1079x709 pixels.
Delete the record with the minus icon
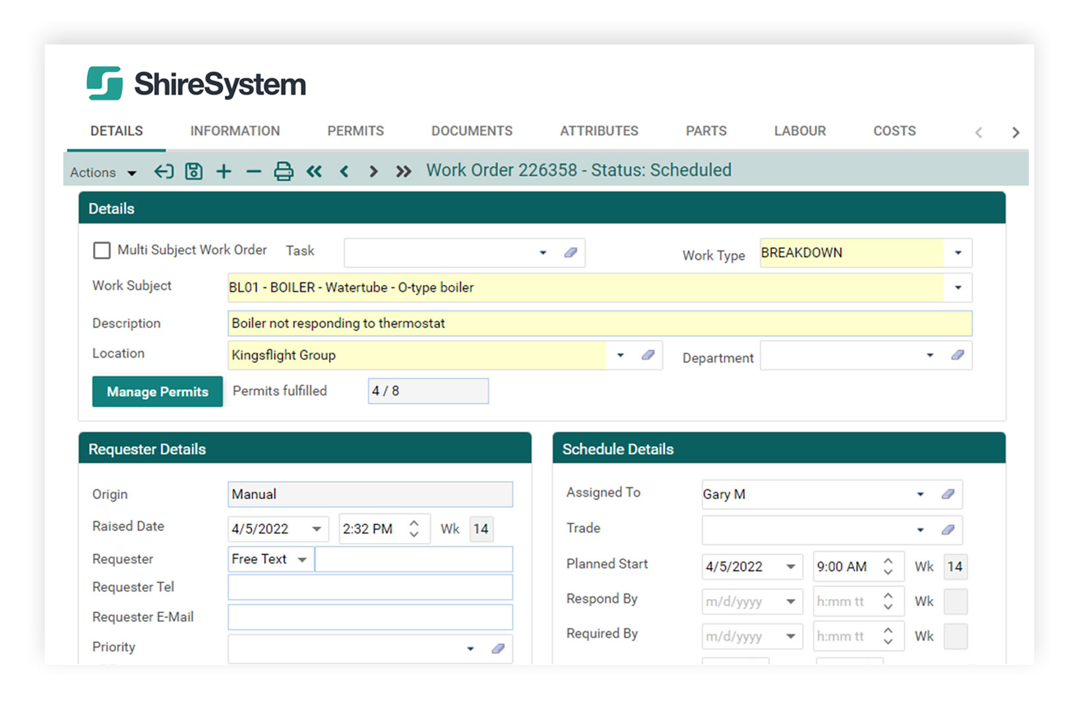coord(254,172)
